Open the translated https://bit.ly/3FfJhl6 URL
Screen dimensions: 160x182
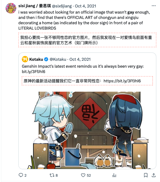[122, 81]
